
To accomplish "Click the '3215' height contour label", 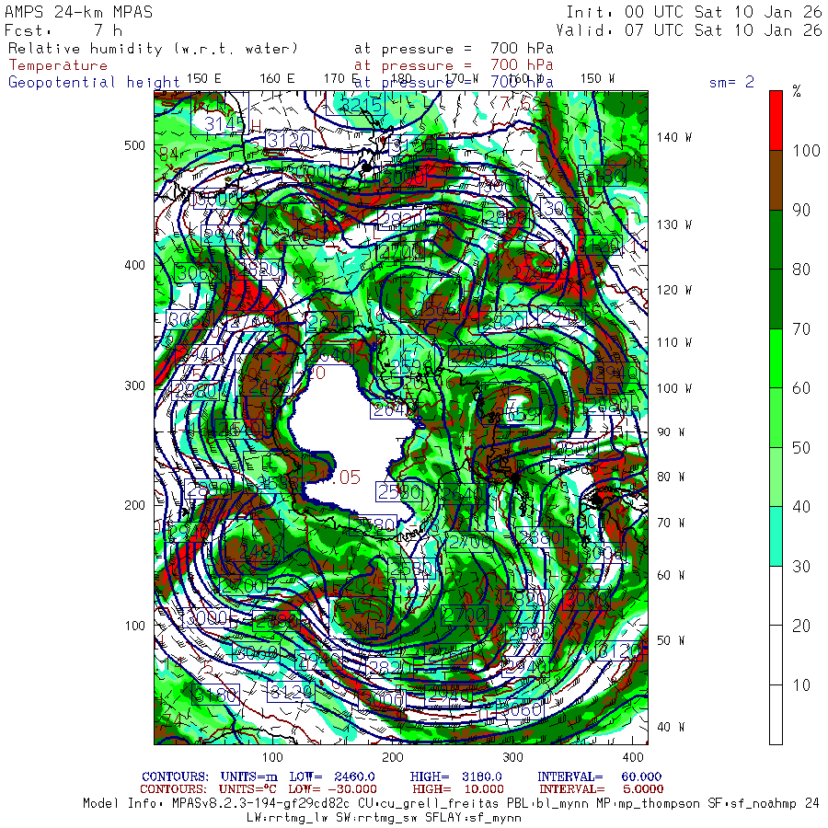I will 361,105.
